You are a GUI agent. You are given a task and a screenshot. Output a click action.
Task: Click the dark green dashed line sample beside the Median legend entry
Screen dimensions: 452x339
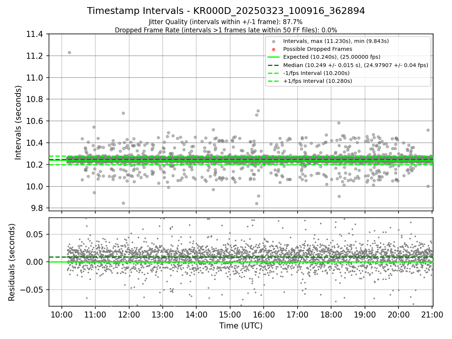(x=274, y=65)
